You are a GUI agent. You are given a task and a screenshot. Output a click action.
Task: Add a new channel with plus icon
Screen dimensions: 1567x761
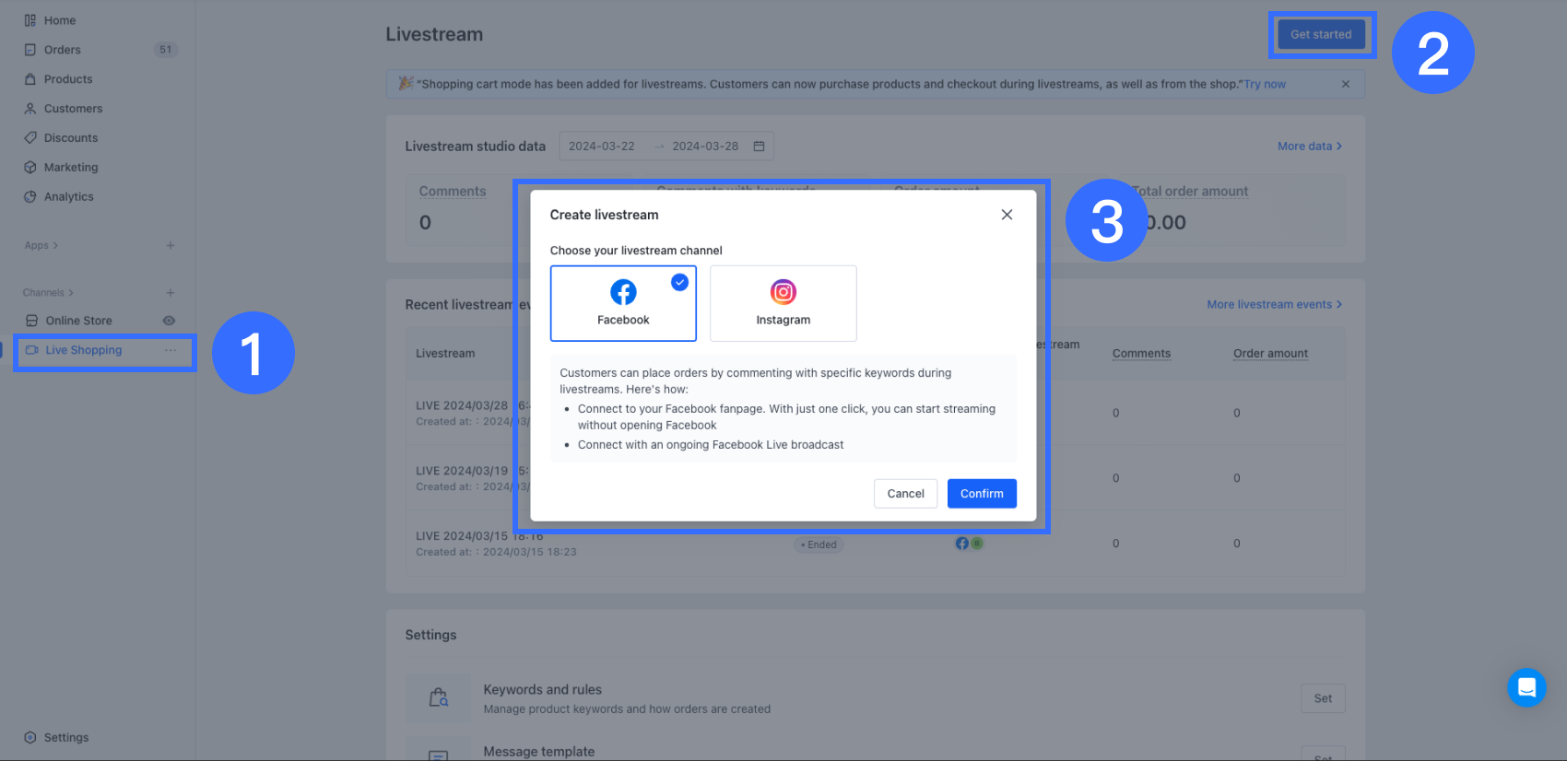(171, 293)
